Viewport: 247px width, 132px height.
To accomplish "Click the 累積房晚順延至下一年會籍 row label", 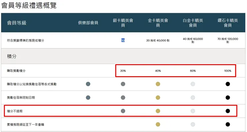I will tap(25, 124).
